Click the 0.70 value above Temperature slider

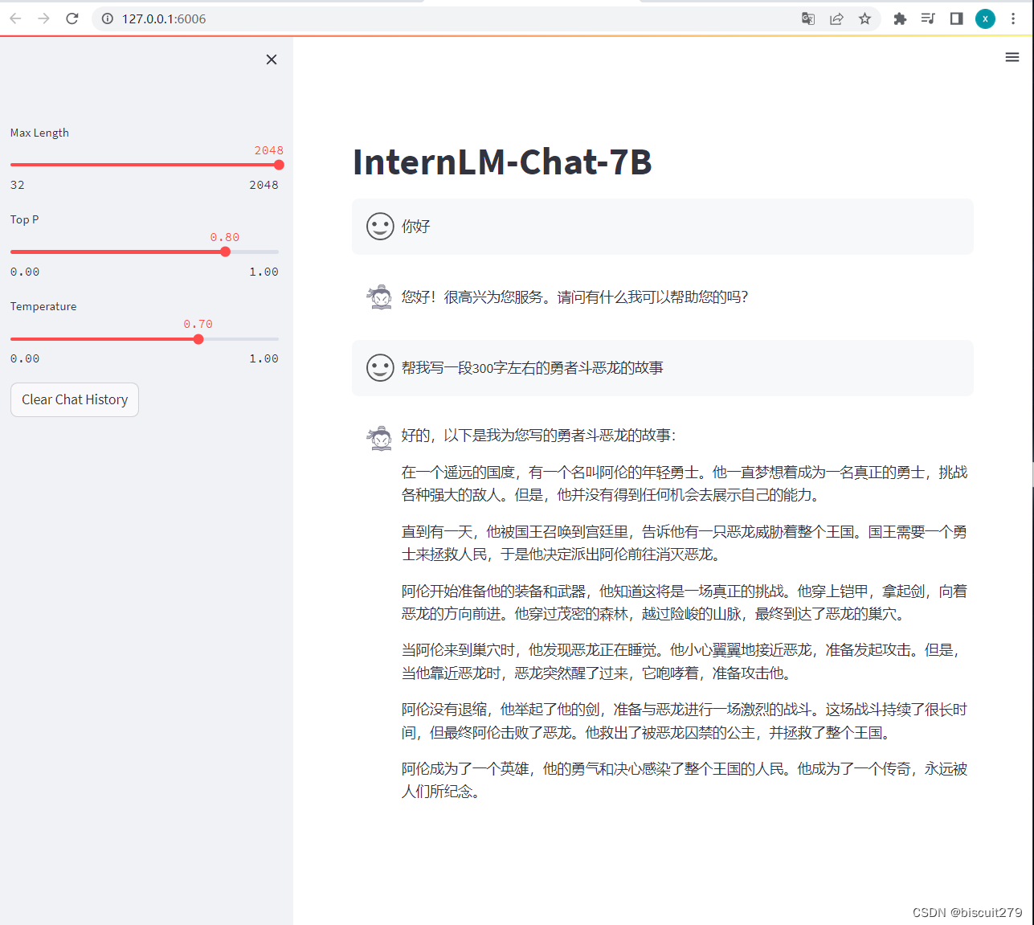198,324
